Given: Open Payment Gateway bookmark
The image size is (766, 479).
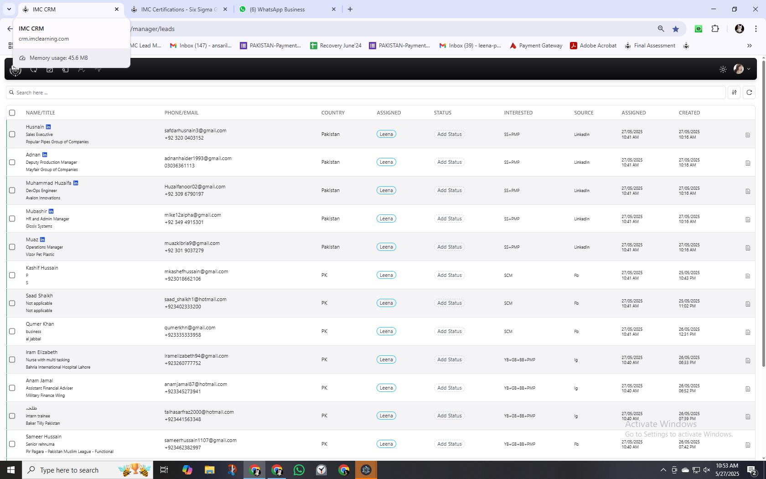Looking at the screenshot, I should tap(536, 46).
